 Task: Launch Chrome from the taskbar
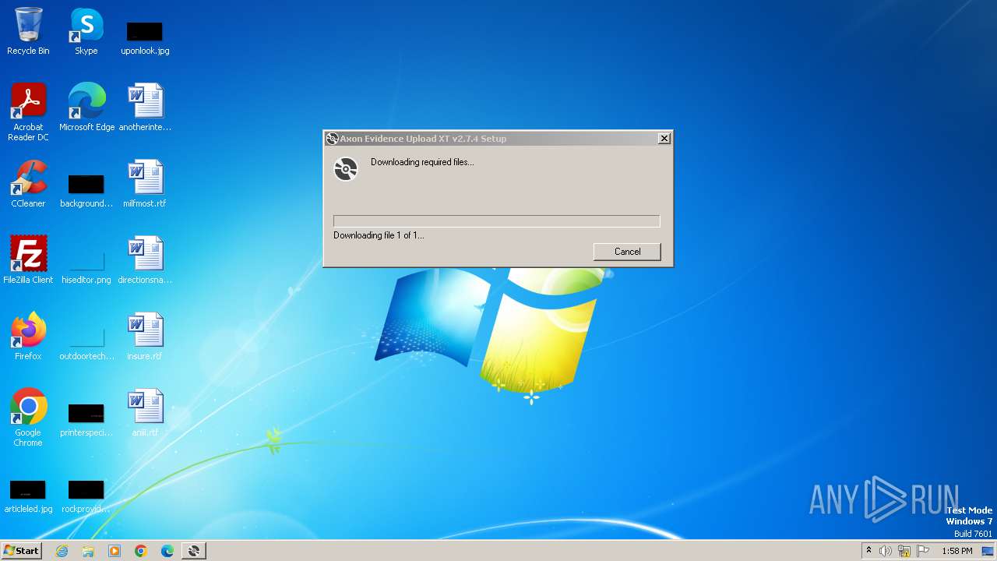click(x=141, y=551)
